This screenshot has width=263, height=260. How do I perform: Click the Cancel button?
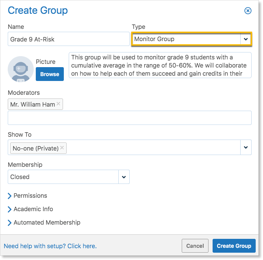coord(195,246)
